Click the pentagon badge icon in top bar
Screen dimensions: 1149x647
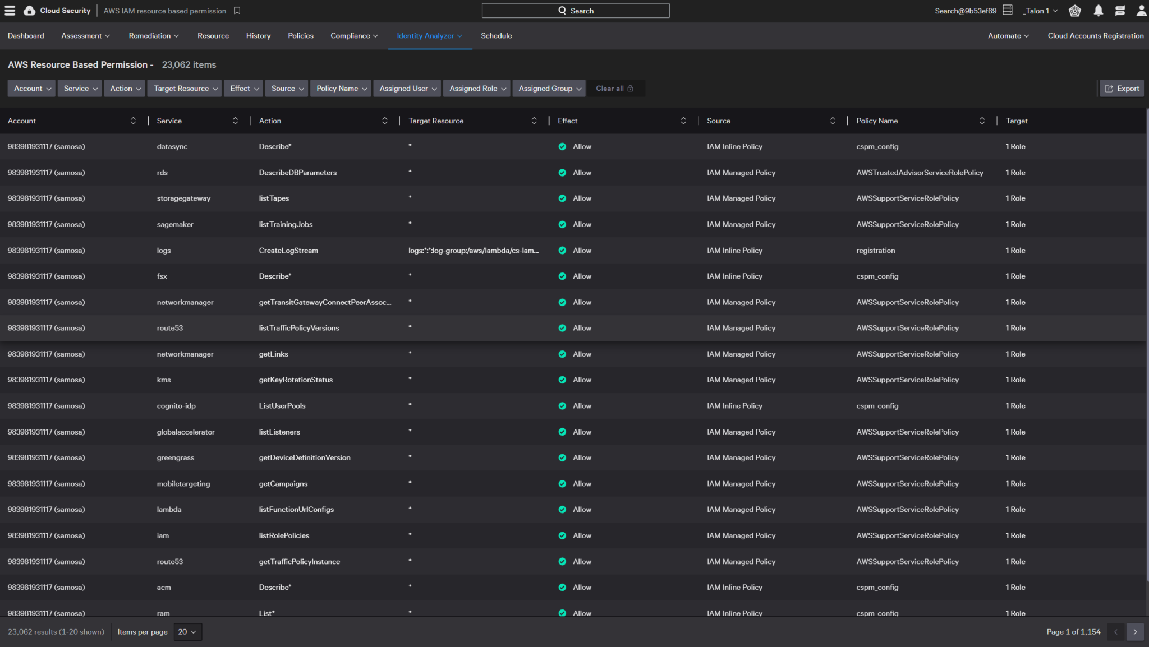1074,11
